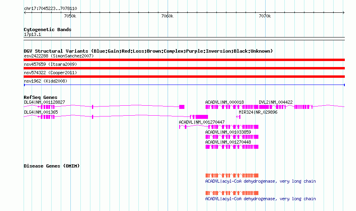Open nsv574322 (Cooper2011) variant label

[50, 73]
